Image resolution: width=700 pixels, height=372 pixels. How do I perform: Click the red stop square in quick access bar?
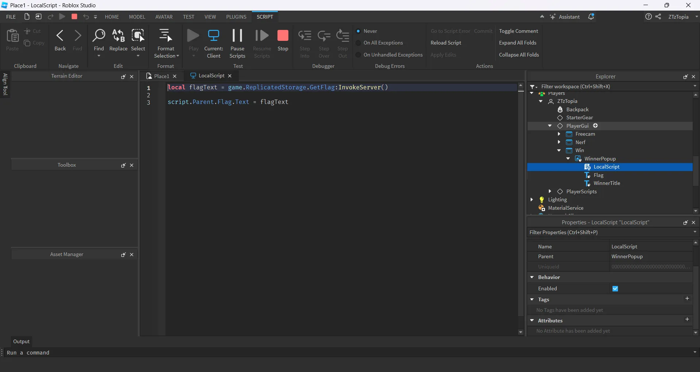coord(74,17)
